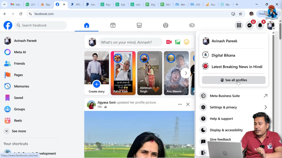Select the Video tab in the navigation bar
282x158 pixels.
tap(113, 25)
